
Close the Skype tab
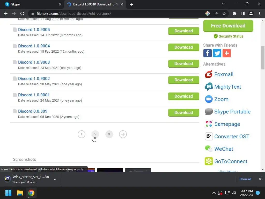[x=60, y=4]
